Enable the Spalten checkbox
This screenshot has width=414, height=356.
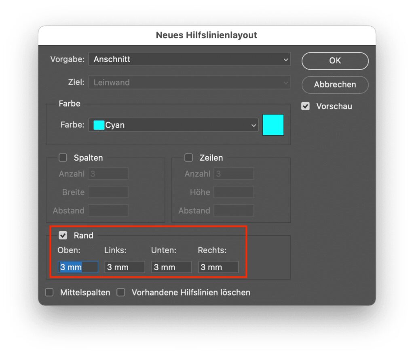point(63,158)
